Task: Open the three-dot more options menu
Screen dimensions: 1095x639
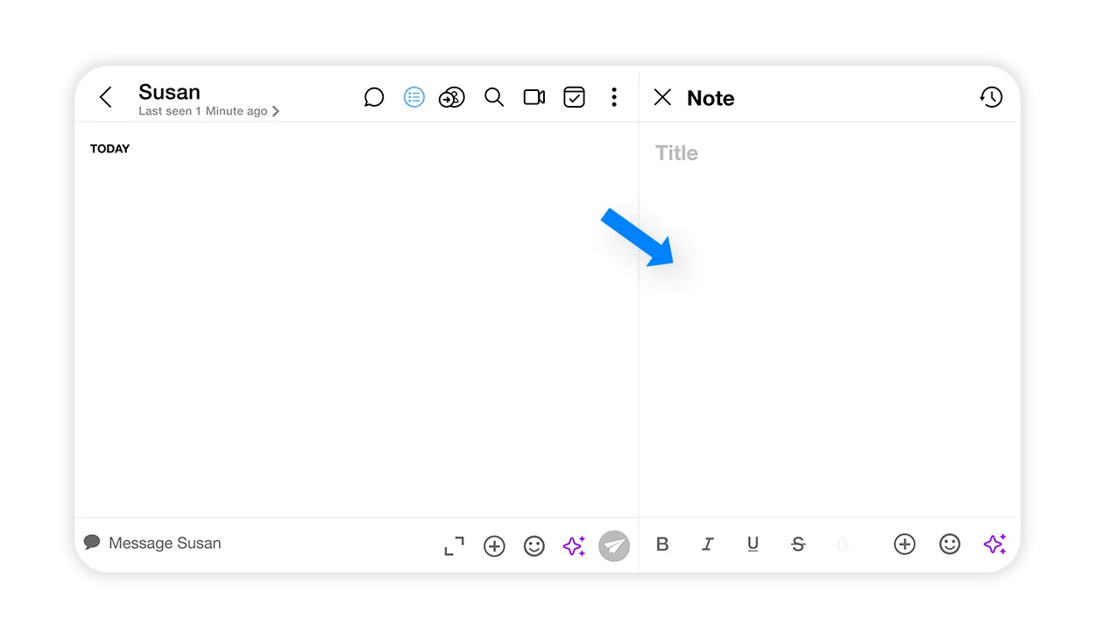Action: coord(614,97)
